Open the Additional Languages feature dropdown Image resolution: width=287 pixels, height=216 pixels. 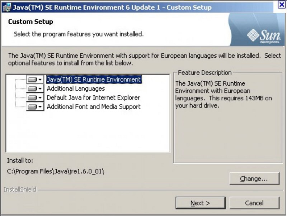(x=35, y=88)
